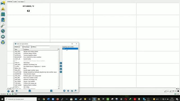180x101 pixels.
Task: Load a data profile with folder icon
Action: click(x=76, y=91)
